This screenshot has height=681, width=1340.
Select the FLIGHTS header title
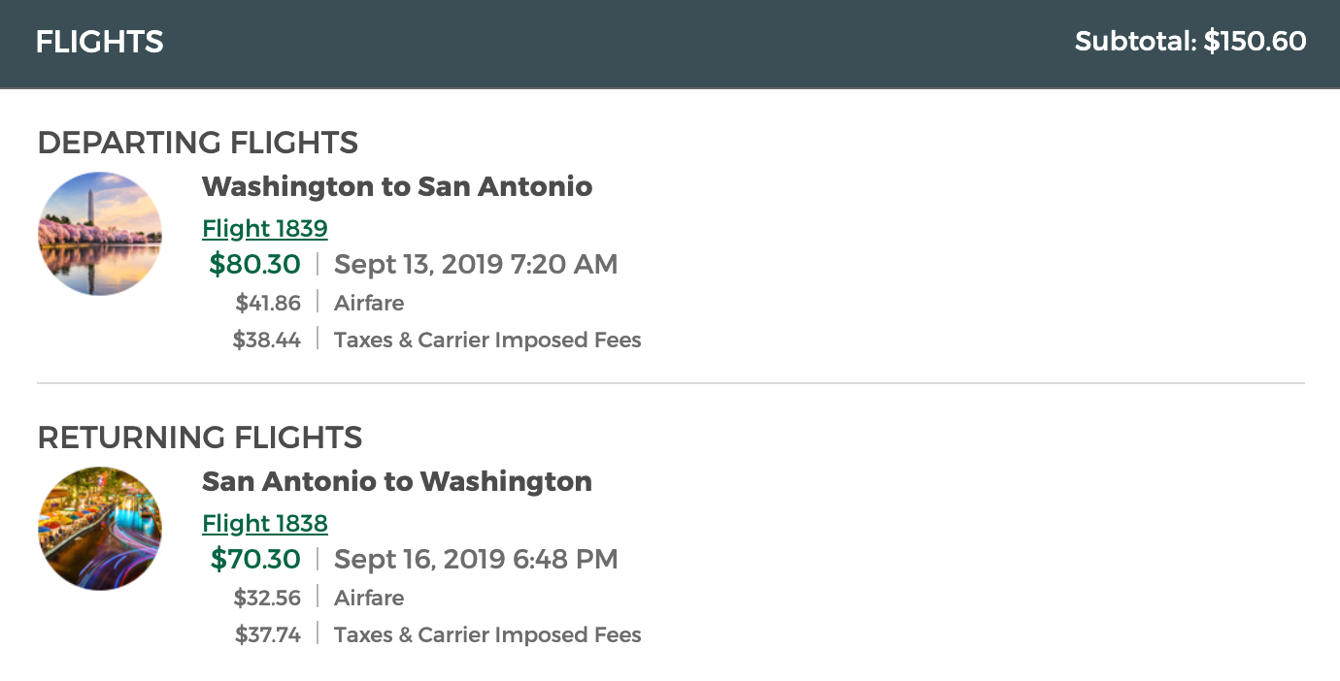99,42
